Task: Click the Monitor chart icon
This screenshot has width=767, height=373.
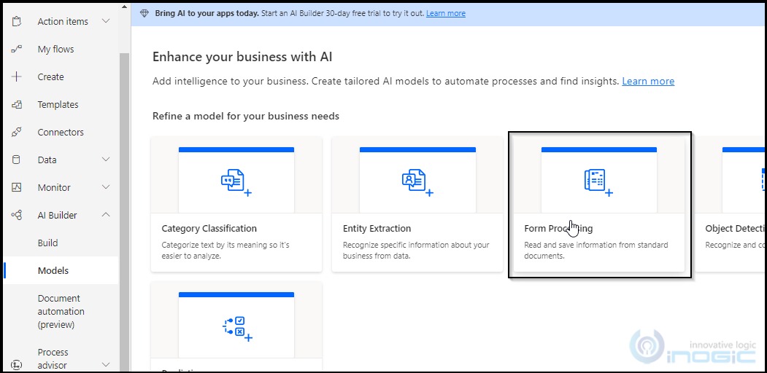Action: point(17,188)
